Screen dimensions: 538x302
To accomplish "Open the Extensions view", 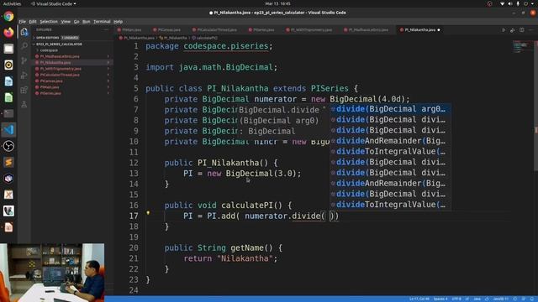I will pyautogui.click(x=24, y=90).
